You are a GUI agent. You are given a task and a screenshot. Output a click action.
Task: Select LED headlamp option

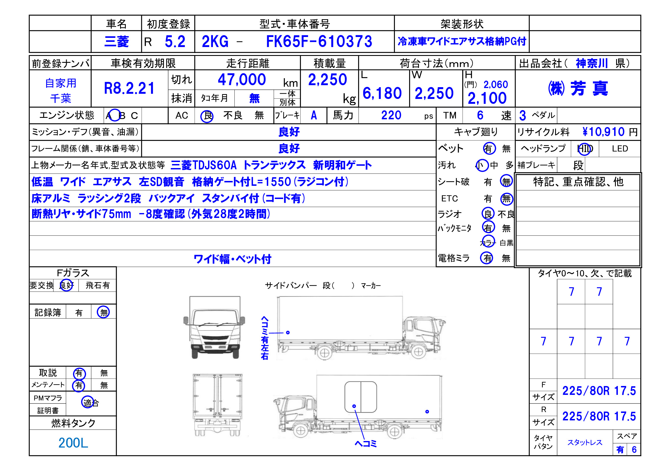tap(620, 149)
